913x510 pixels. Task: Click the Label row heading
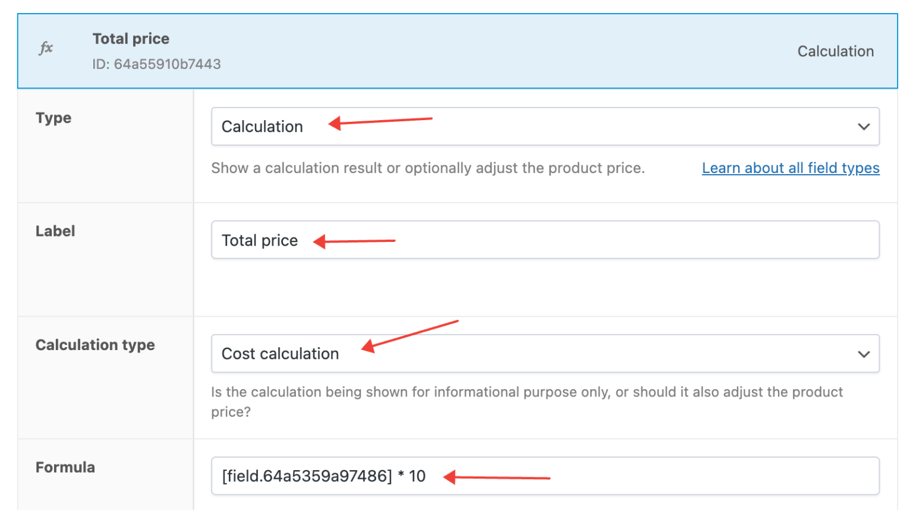(x=55, y=231)
